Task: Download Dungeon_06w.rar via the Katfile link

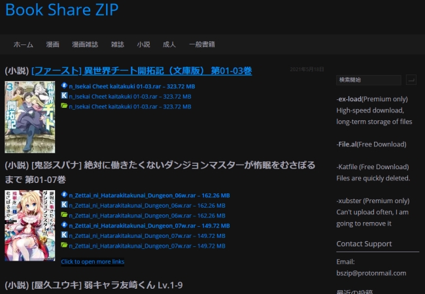Action: pyautogui.click(x=147, y=206)
